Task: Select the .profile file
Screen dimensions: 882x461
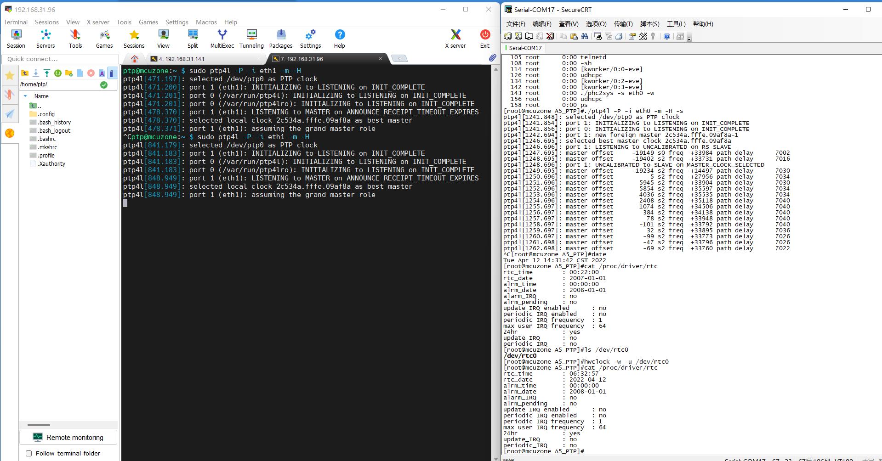Action: 42,155
